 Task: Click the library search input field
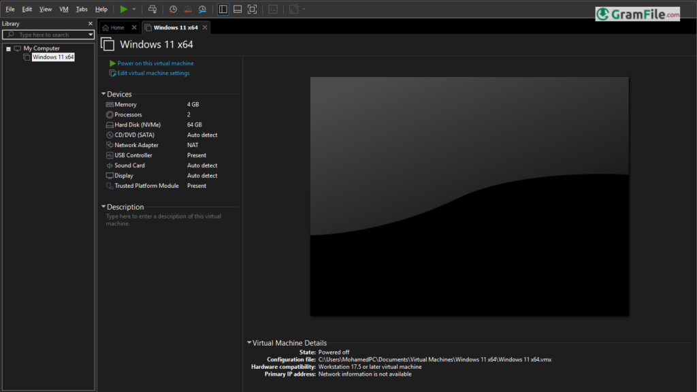click(x=48, y=34)
